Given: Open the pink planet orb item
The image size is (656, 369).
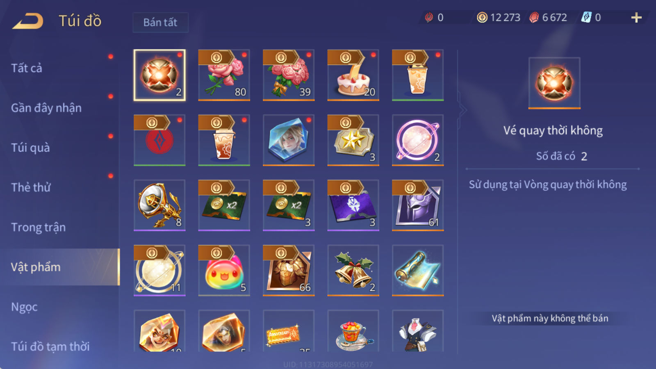Looking at the screenshot, I should point(418,140).
